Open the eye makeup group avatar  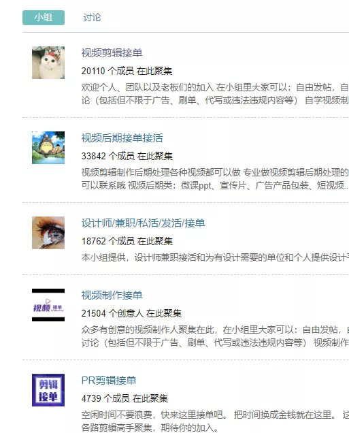tap(48, 233)
